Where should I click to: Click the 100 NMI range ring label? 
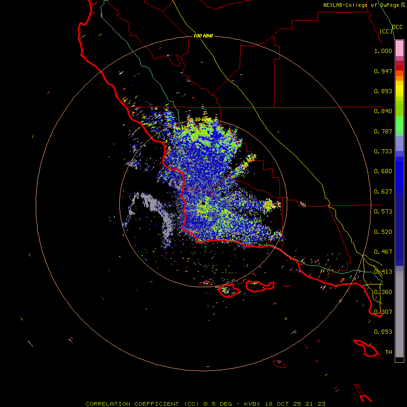click(x=203, y=36)
